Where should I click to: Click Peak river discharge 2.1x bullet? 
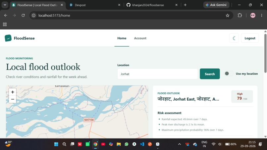[x=183, y=125]
